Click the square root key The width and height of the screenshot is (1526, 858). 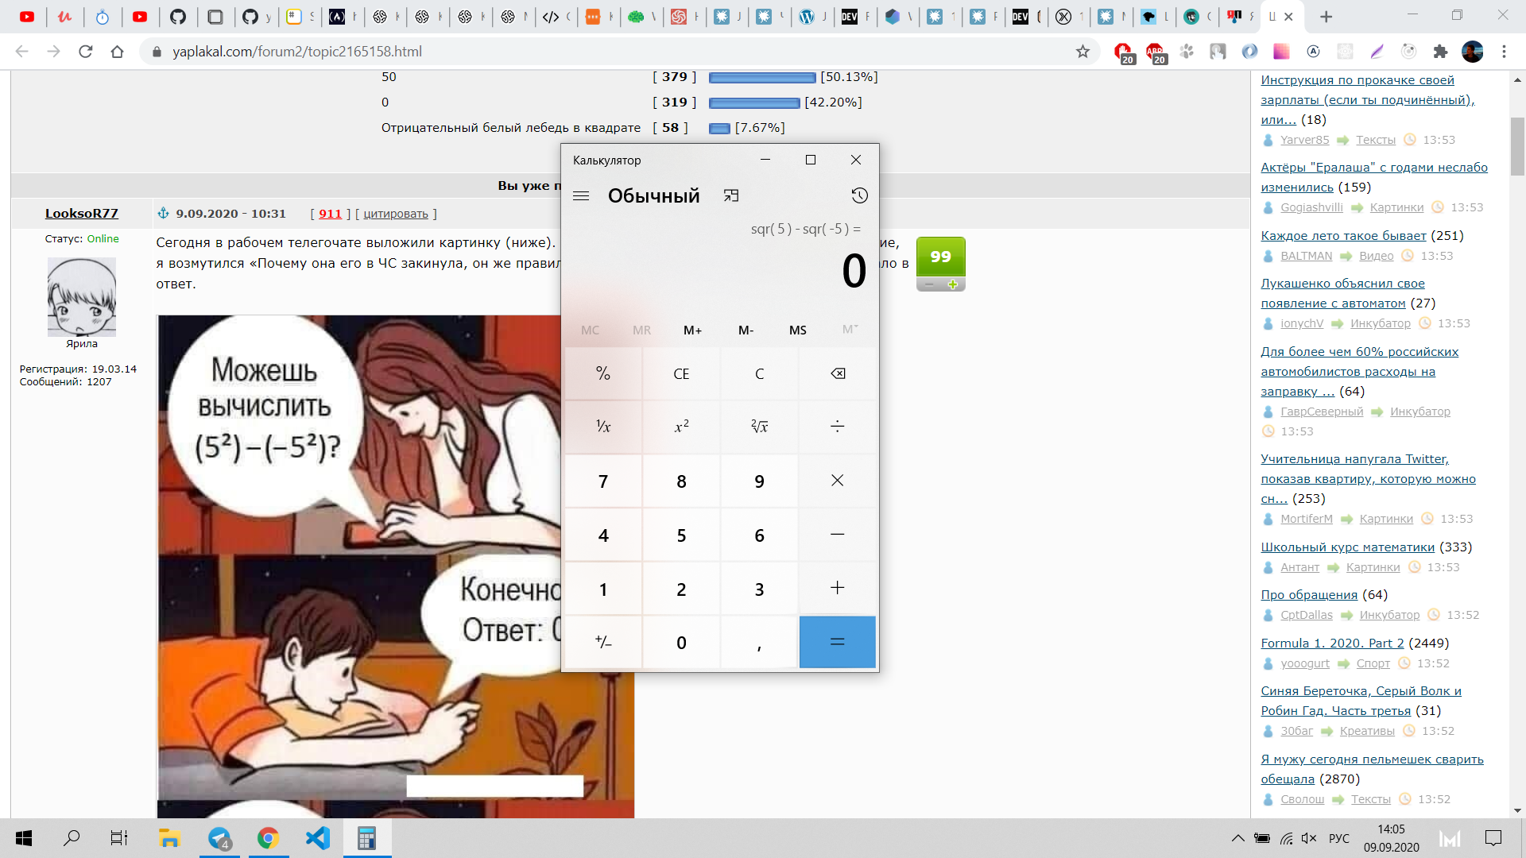[759, 427]
